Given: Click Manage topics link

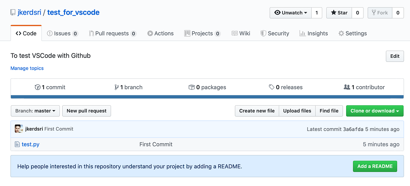Looking at the screenshot, I should pos(27,68).
